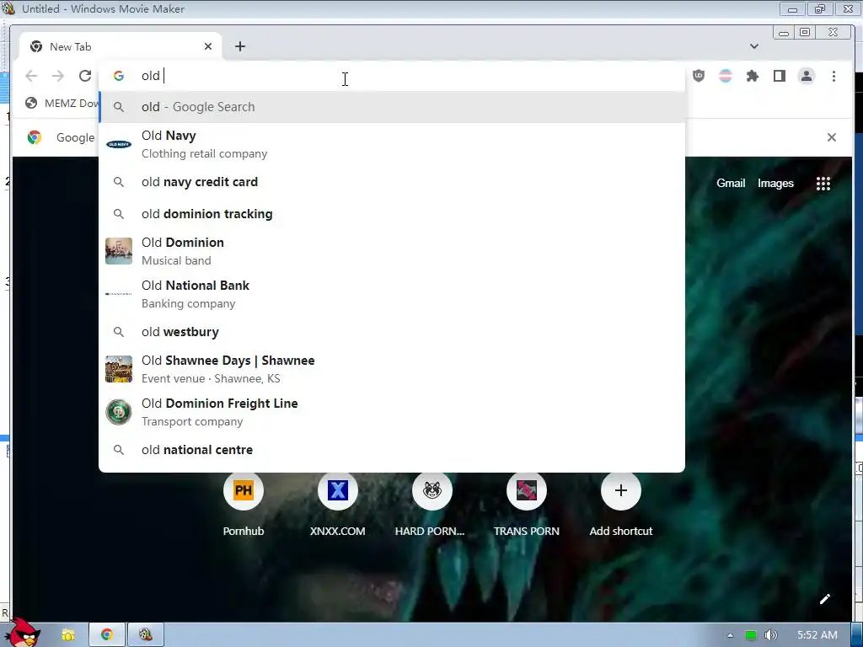Open the XNXX.COM shortcut tile

(337, 504)
